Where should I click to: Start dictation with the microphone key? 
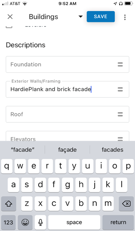click(x=41, y=222)
